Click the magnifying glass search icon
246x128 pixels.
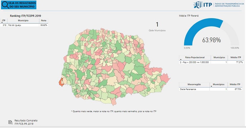click(5, 5)
